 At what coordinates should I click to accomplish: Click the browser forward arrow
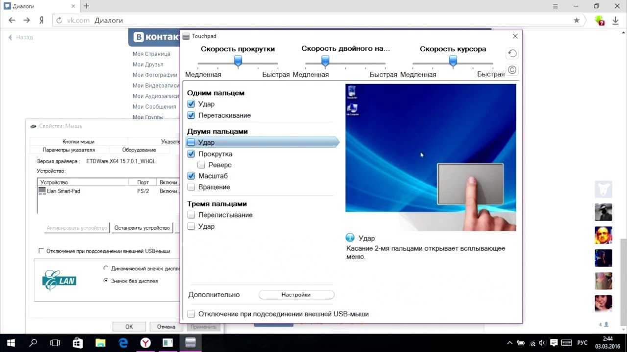(27, 21)
